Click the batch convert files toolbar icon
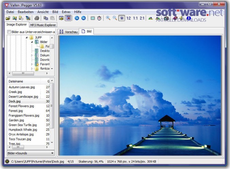Screen dimensions: 230x169 point(21,18)
